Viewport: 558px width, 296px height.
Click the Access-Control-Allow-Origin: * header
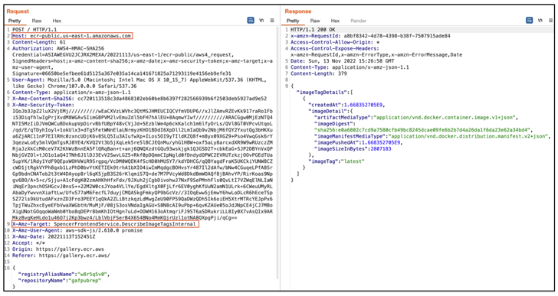click(x=335, y=42)
